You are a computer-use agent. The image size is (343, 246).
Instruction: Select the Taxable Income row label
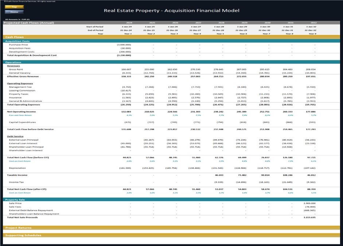17,175
